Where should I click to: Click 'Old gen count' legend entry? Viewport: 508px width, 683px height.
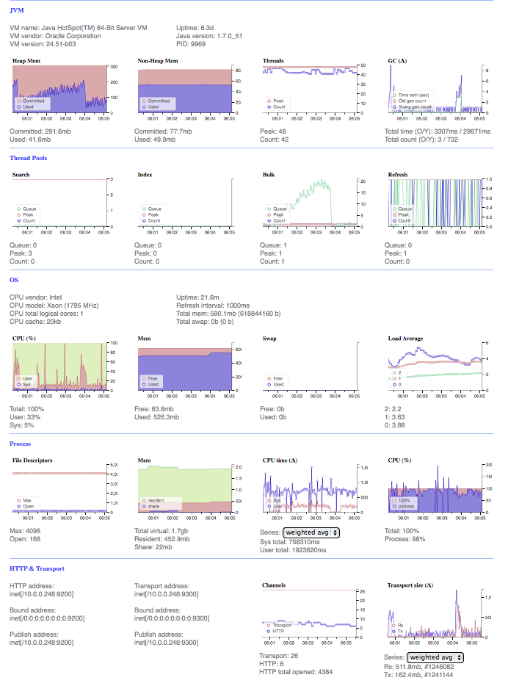pos(410,101)
